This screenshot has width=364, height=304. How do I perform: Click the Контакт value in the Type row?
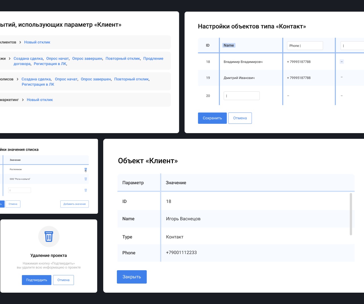tap(175, 237)
